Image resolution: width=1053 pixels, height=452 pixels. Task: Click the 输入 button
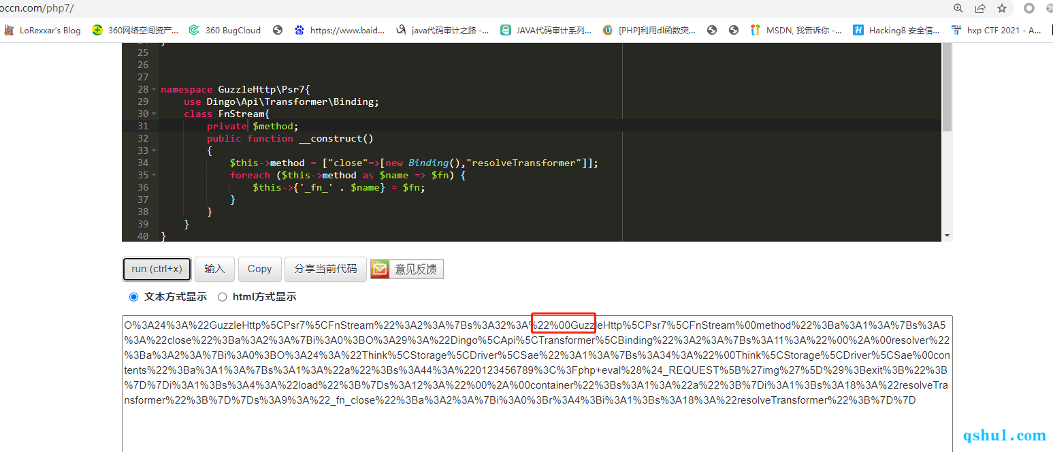(214, 269)
